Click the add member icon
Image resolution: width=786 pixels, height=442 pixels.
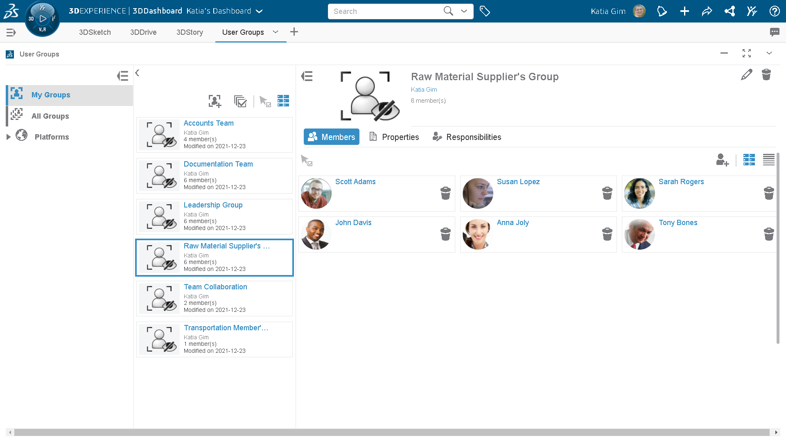tap(722, 160)
